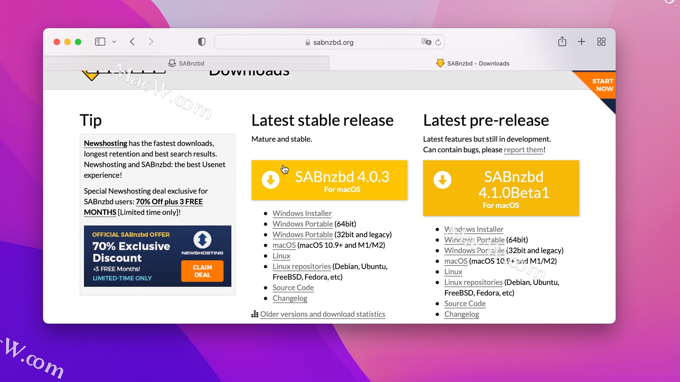Viewport: 680px width, 382px height.
Task: Reload the page with refresh icon
Action: tap(438, 42)
